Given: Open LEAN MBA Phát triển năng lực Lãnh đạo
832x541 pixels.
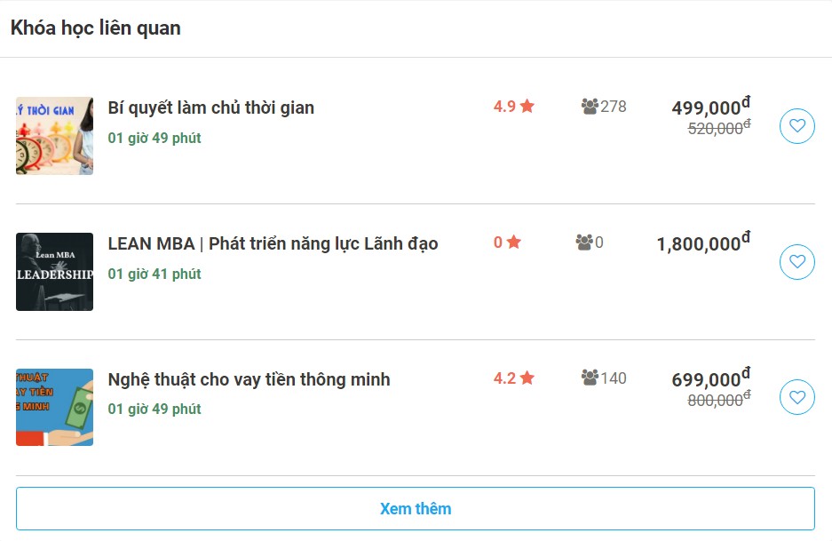Looking at the screenshot, I should point(273,243).
